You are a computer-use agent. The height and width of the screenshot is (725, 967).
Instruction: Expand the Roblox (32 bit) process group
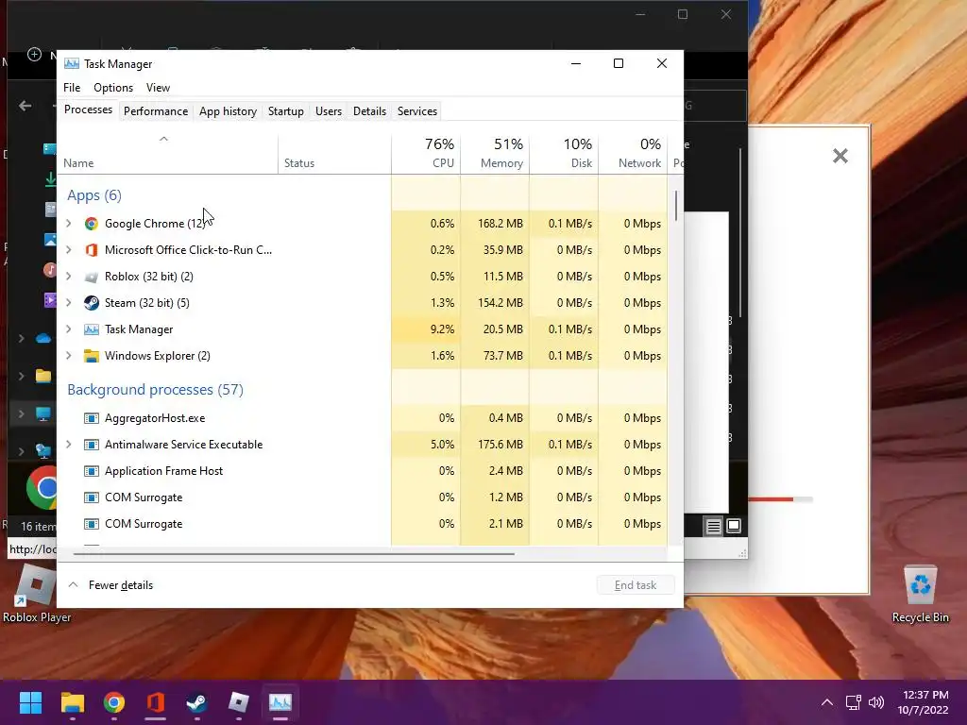pos(68,277)
